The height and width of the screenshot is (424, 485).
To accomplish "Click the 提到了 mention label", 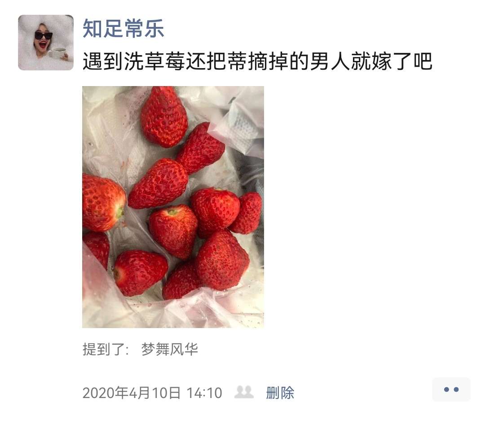I will [x=106, y=349].
